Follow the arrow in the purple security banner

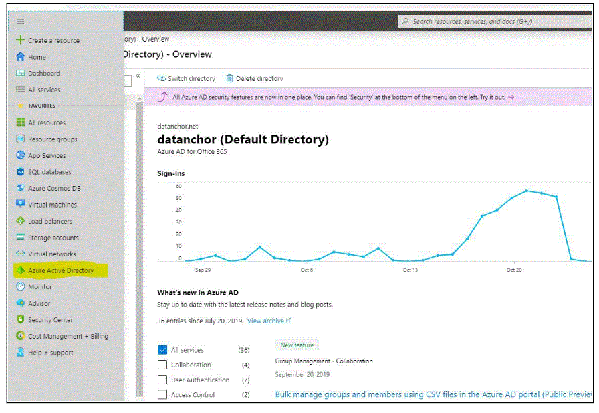(511, 97)
